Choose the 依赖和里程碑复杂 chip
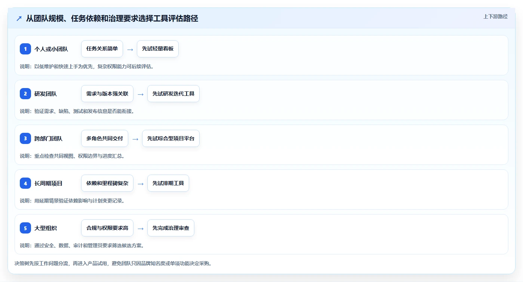This screenshot has height=282, width=523. [107, 183]
